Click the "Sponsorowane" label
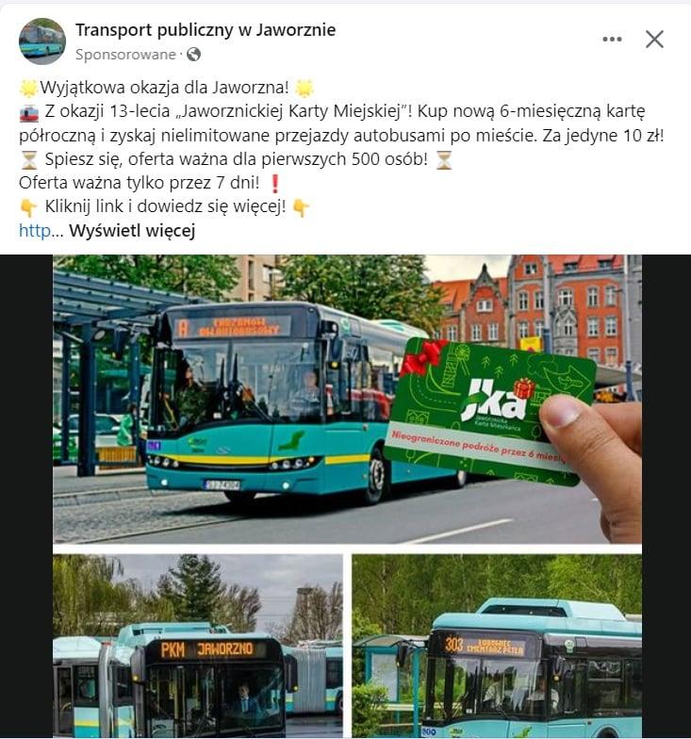This screenshot has width=691, height=739. click(x=125, y=55)
